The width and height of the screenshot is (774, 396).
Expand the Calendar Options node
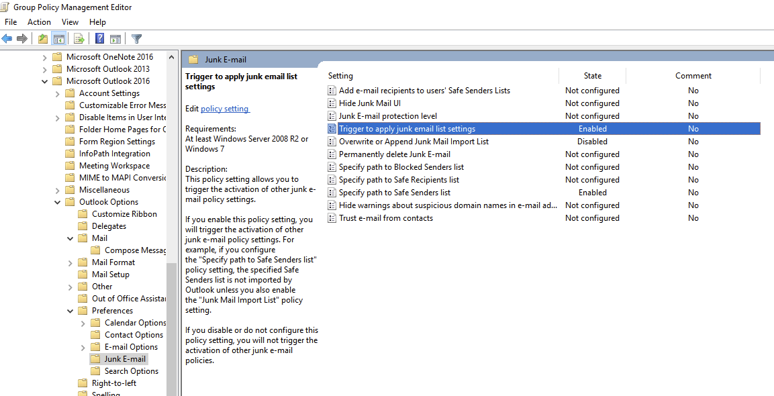coord(83,323)
